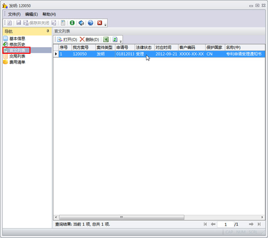Click the page number input field
Screen dimensions: 268x238
coord(226,224)
